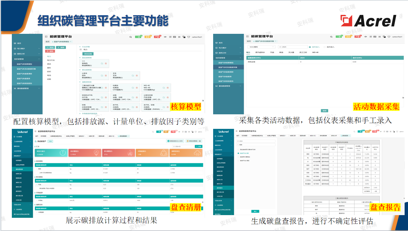Click the carbonTest1 user name in 活动数据采集 panel
The height and width of the screenshot is (231, 408).
397,37
